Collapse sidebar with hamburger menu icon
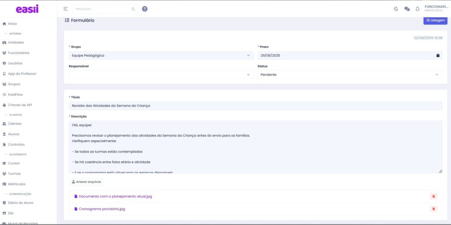This screenshot has width=451, height=225. point(66,9)
